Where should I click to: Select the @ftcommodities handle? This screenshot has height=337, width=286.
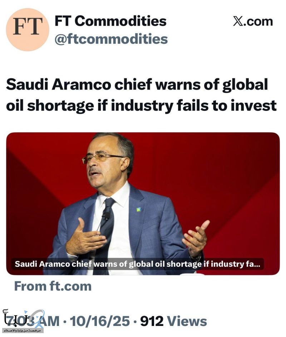[111, 39]
